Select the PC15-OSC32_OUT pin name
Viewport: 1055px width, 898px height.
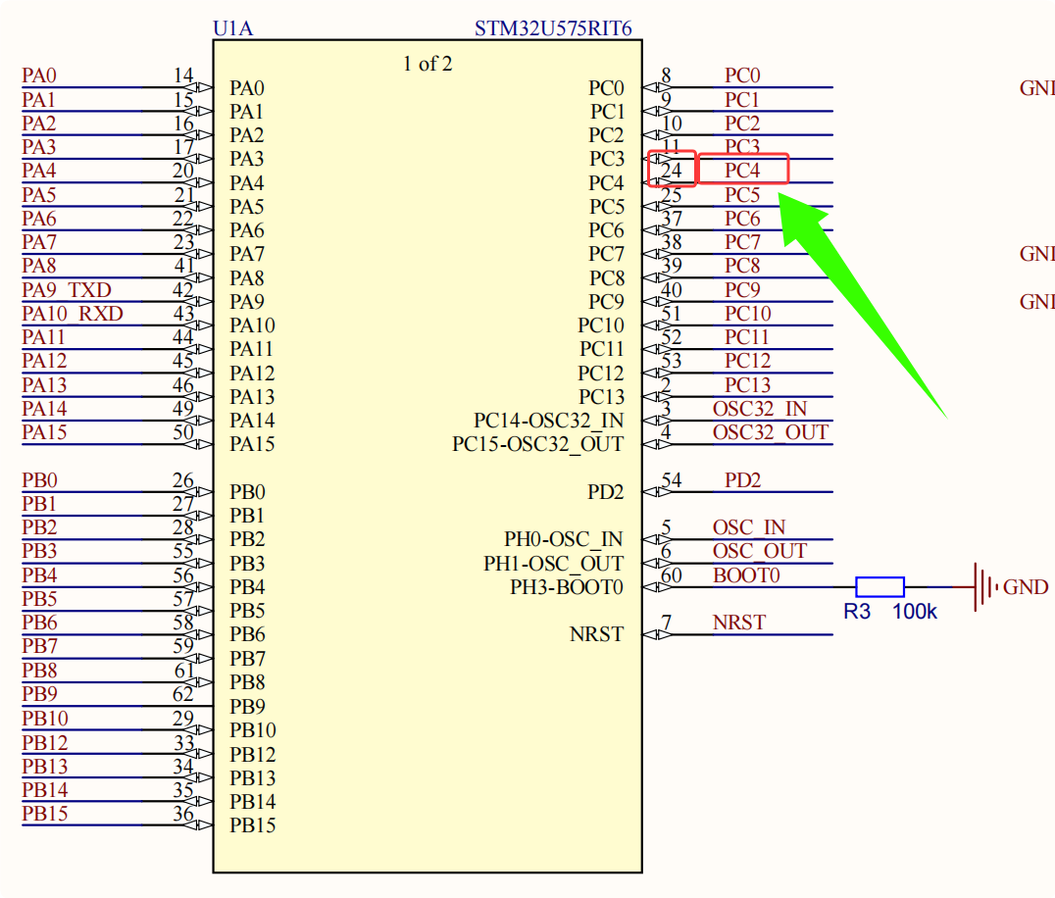click(x=537, y=444)
